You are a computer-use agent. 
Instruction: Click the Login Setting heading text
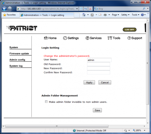(x=50, y=48)
